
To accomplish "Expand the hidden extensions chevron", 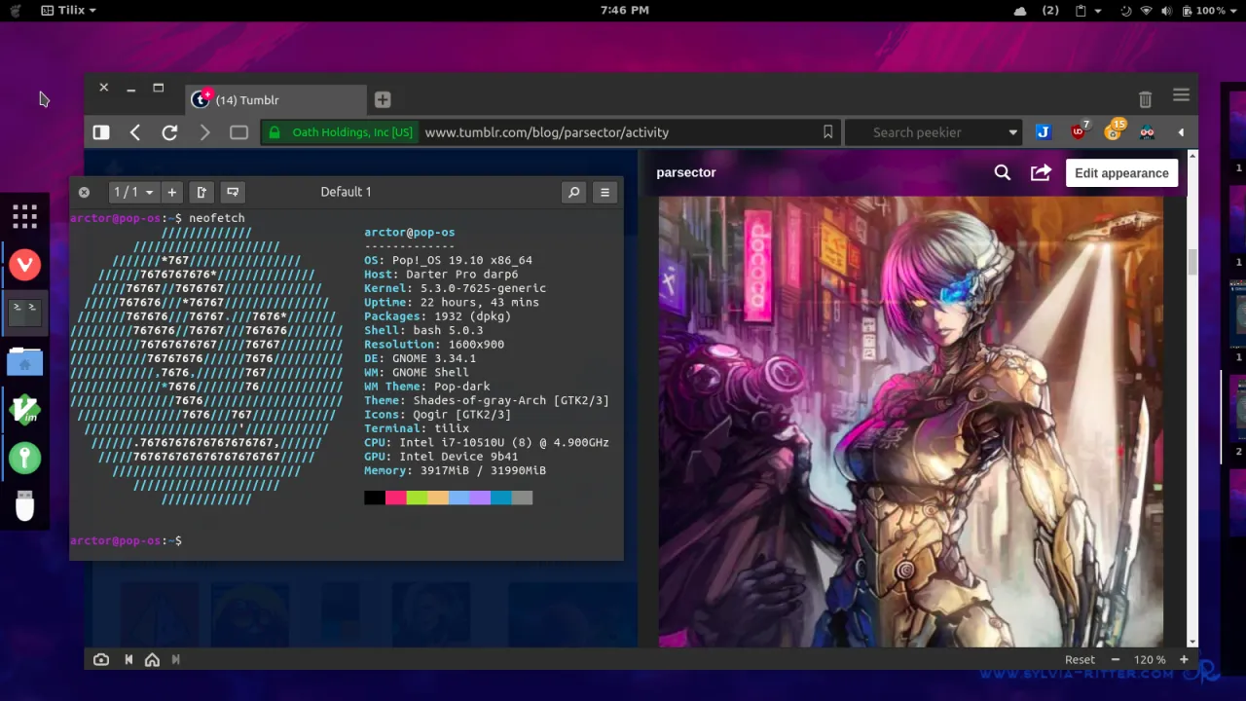I will click(x=1181, y=131).
